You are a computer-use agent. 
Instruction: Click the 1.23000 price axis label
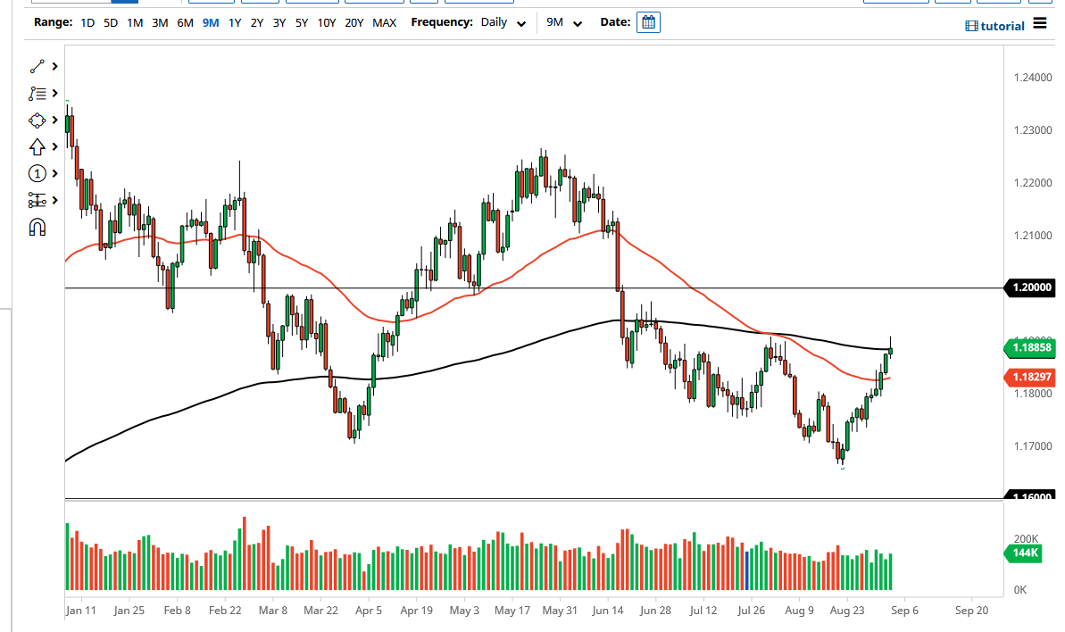(1032, 129)
